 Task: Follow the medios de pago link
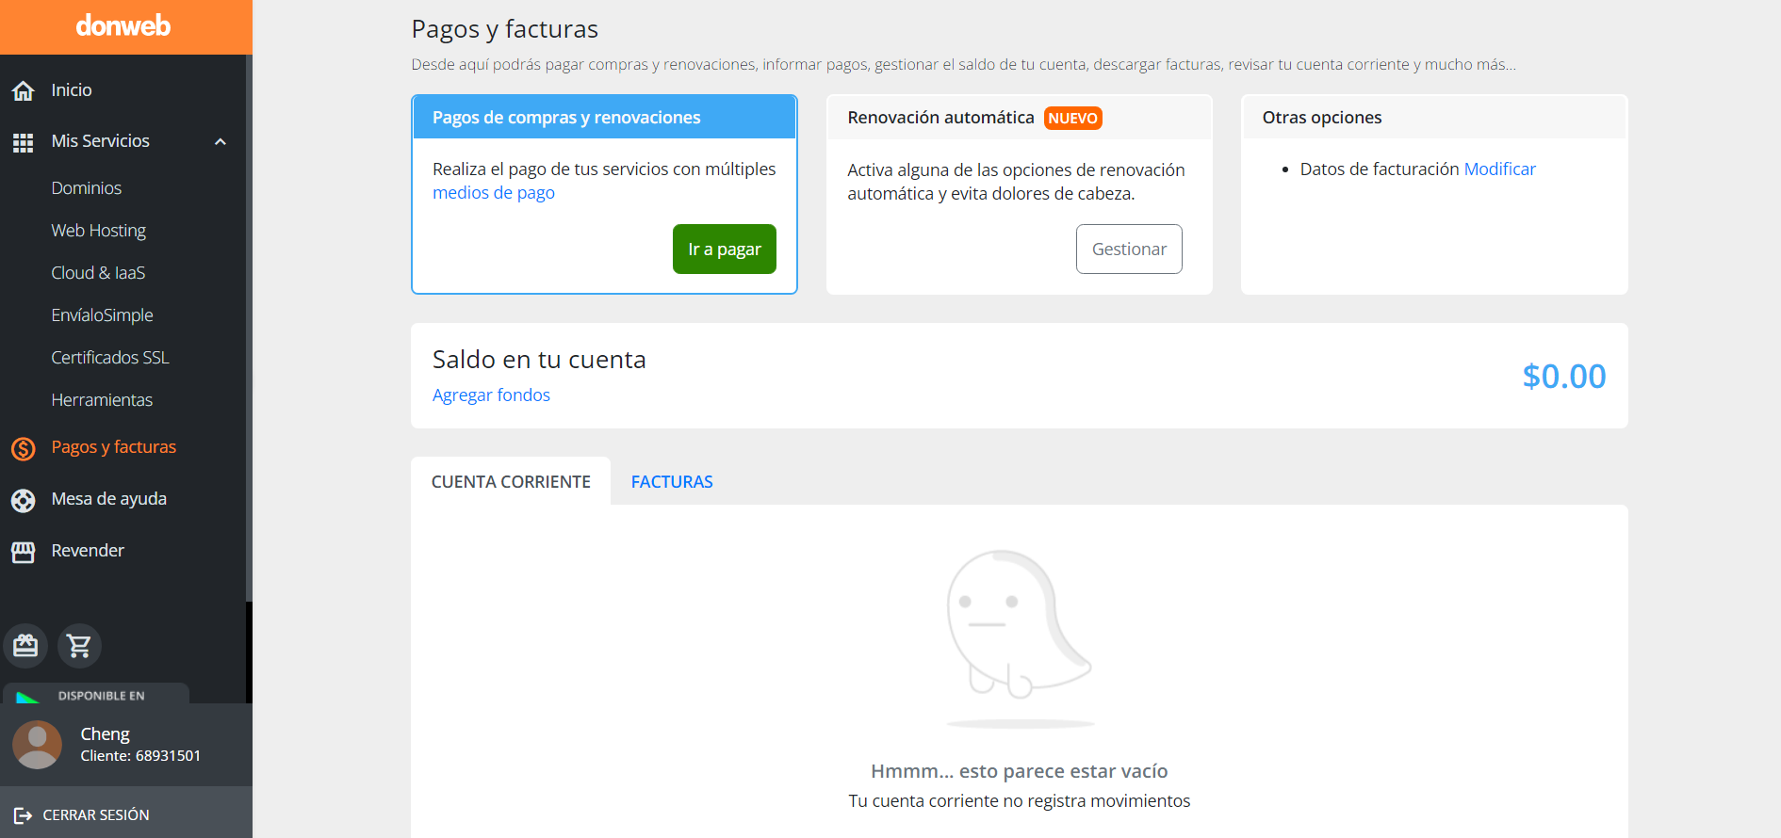[494, 193]
